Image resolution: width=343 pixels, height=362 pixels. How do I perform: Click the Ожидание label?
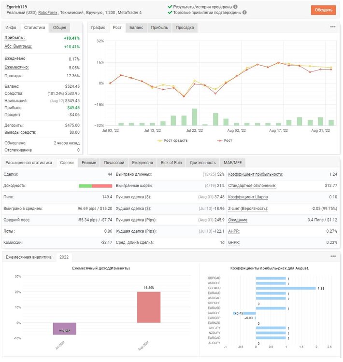click(x=238, y=220)
